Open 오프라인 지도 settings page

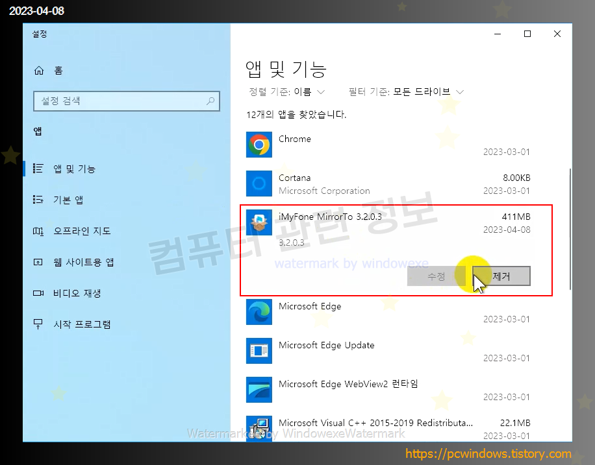click(82, 231)
